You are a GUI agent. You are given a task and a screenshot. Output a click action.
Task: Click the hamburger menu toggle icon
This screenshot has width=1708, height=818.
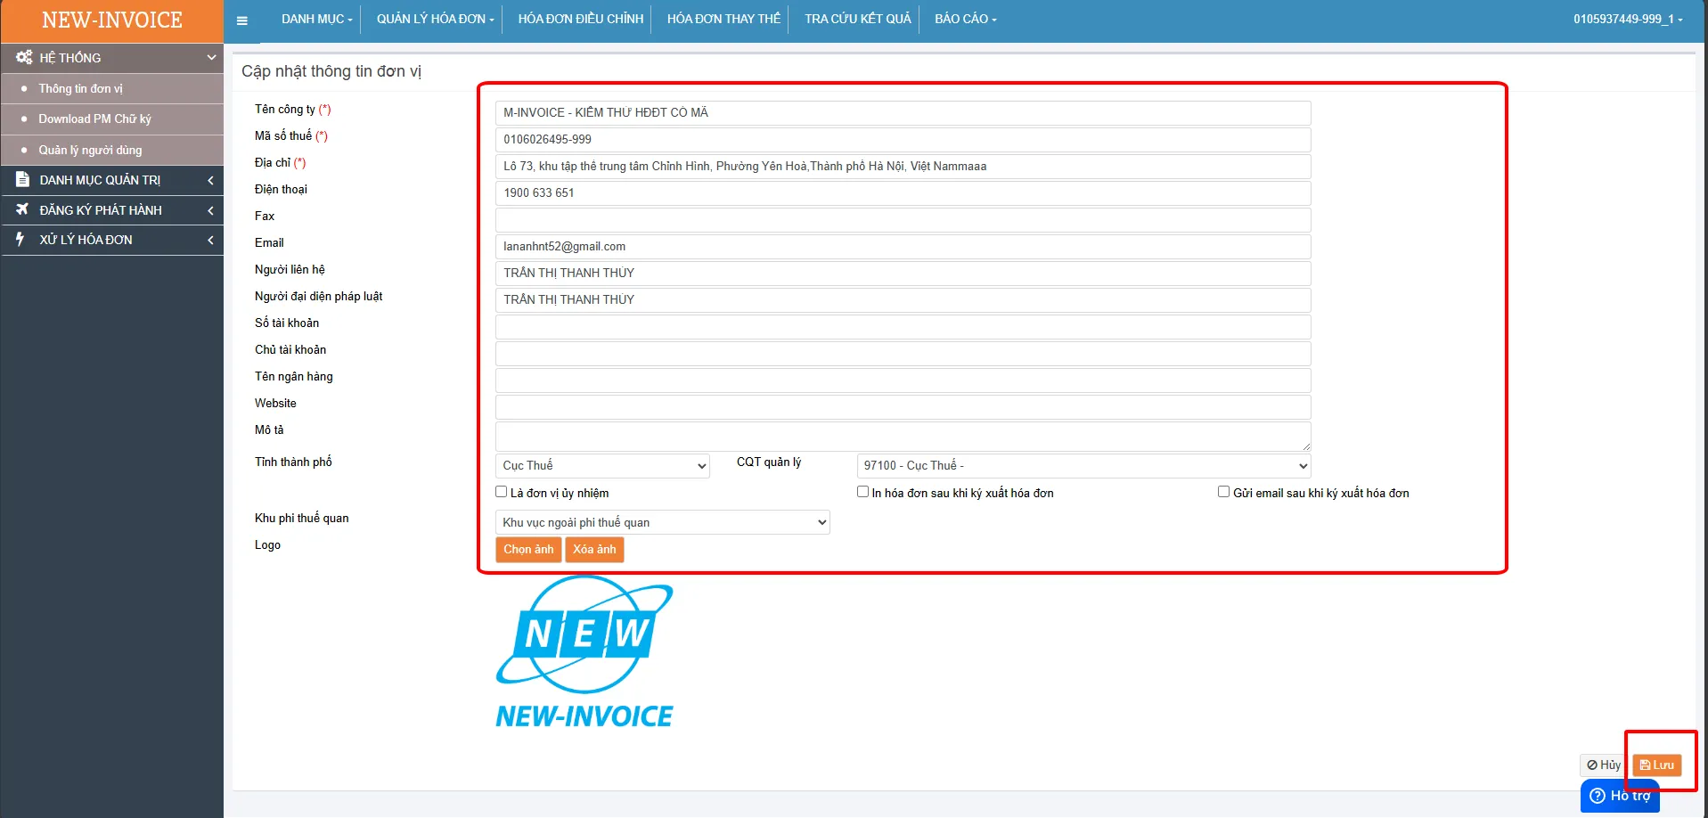click(x=241, y=20)
